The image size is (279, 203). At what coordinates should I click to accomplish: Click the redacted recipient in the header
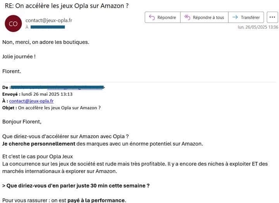point(47,27)
